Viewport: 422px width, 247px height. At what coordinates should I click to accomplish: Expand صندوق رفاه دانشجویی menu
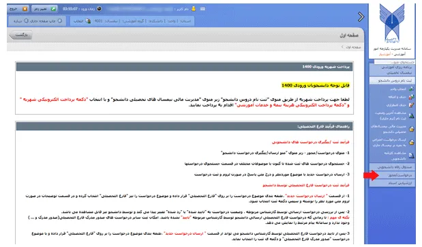[392, 167]
